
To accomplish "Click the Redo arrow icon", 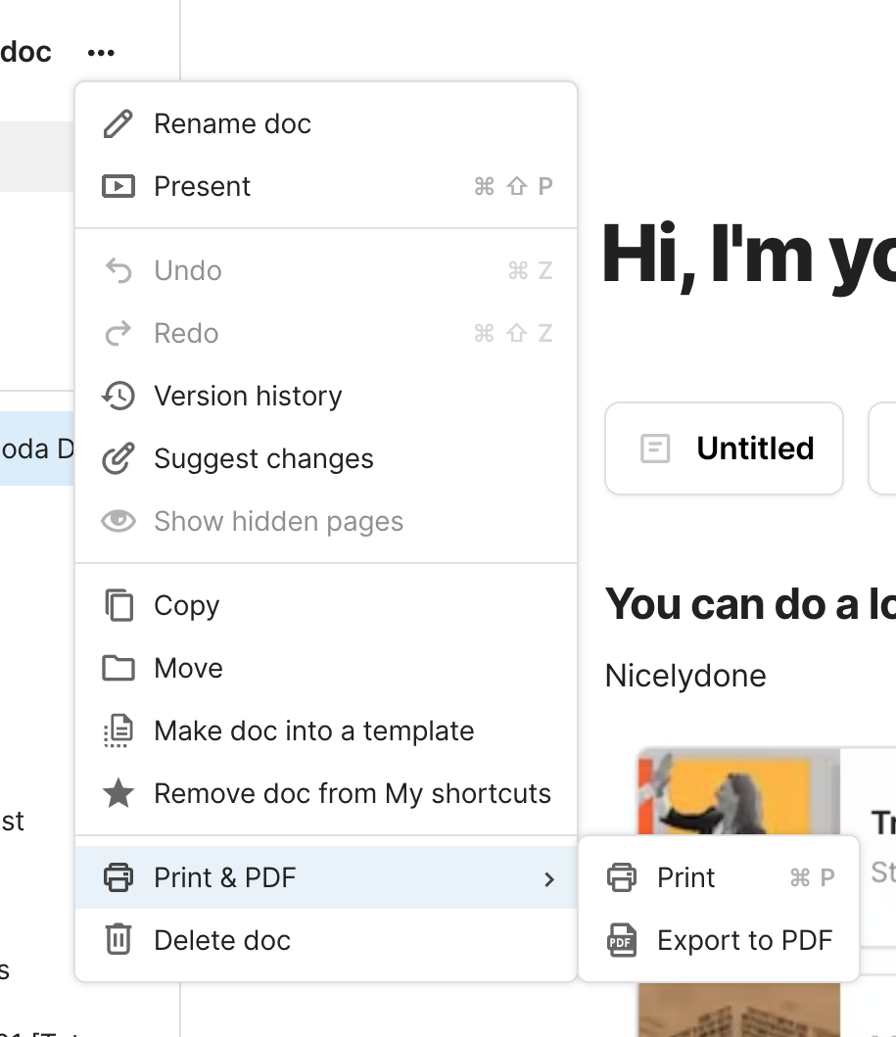I will pyautogui.click(x=118, y=333).
